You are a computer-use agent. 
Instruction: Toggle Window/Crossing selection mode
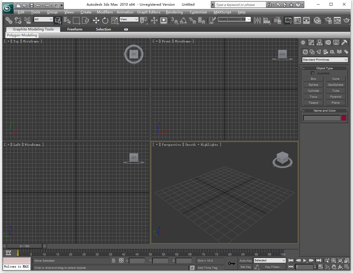coord(85,20)
